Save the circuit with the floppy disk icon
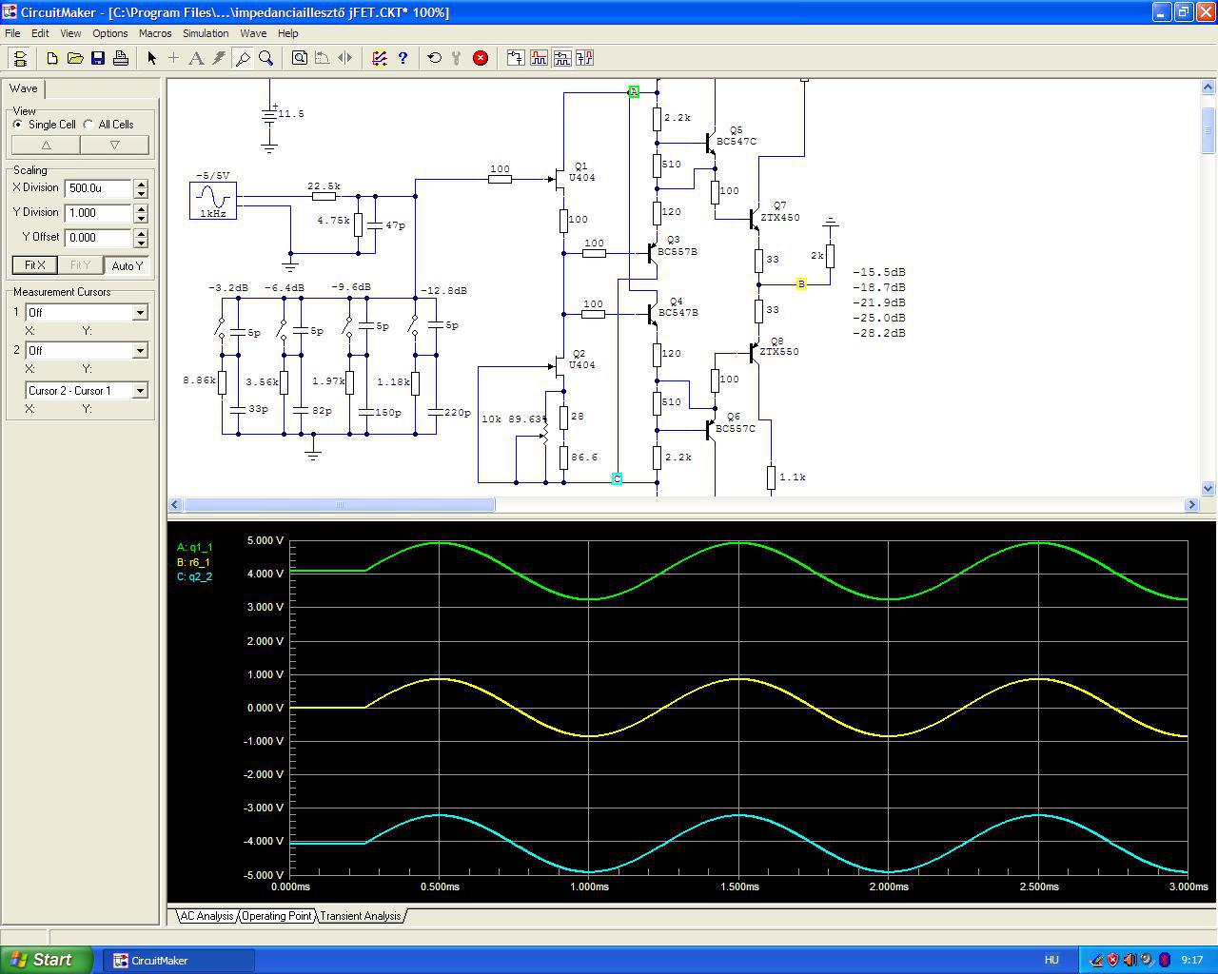The width and height of the screenshot is (1218, 974). [x=98, y=58]
